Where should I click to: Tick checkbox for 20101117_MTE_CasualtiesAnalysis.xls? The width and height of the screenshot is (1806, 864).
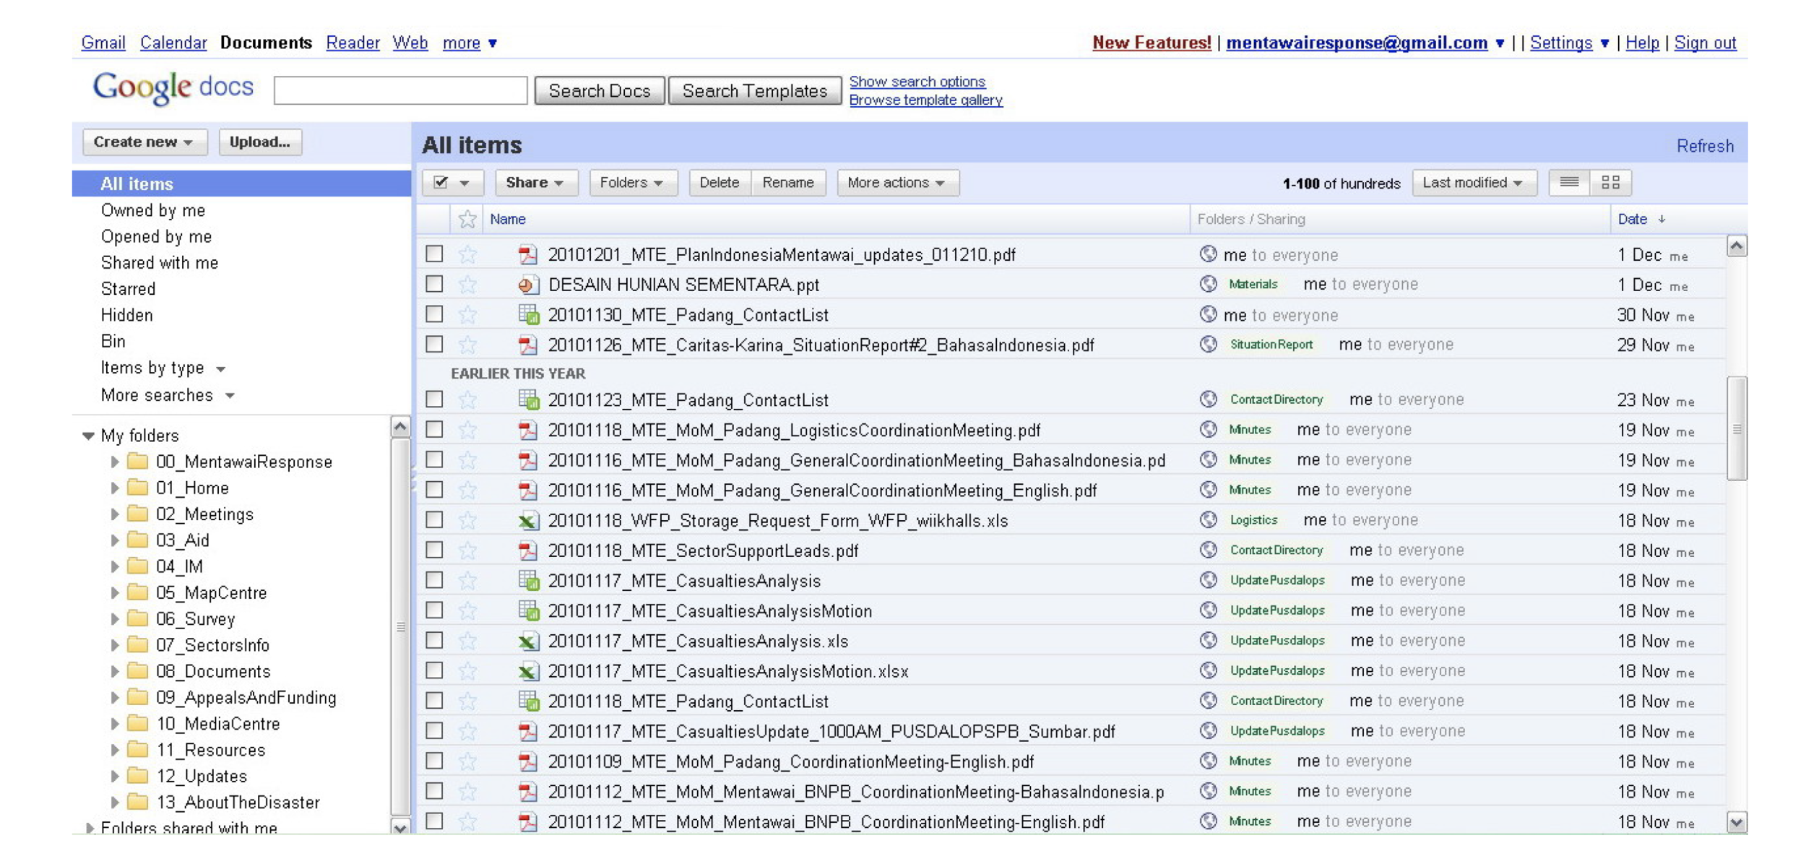pos(434,640)
